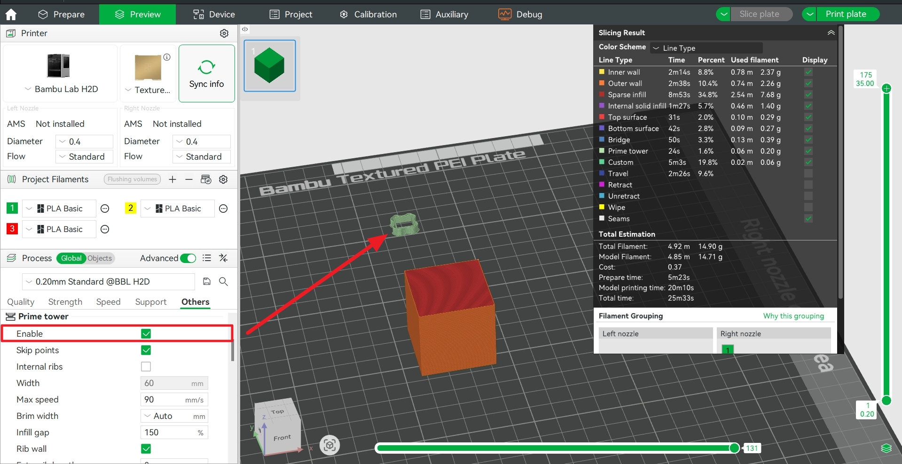Viewport: 902px width, 464px height.
Task: Collapse the Slicing Result panel
Action: [831, 33]
